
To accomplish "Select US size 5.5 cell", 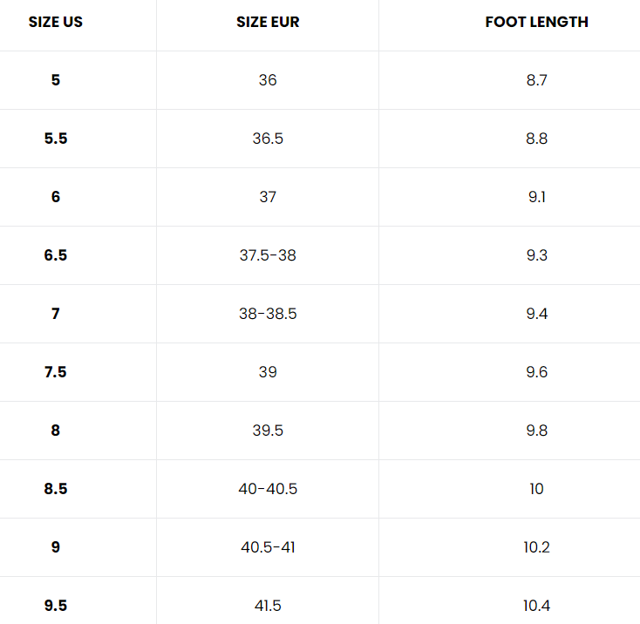I will tap(56, 139).
